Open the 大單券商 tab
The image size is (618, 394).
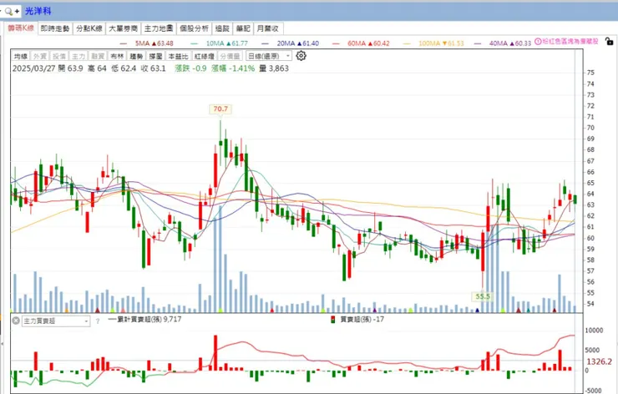(124, 28)
